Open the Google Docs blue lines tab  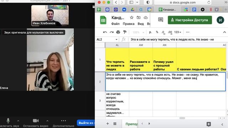pos(194,10)
